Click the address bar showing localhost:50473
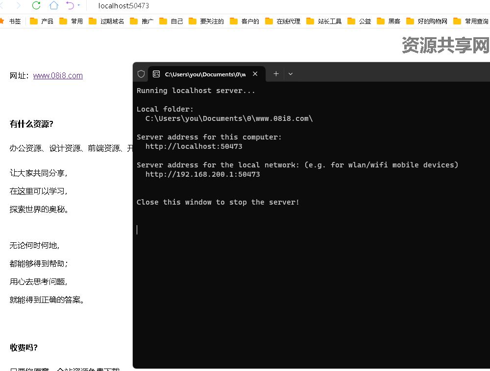The image size is (490, 371). pos(122,6)
